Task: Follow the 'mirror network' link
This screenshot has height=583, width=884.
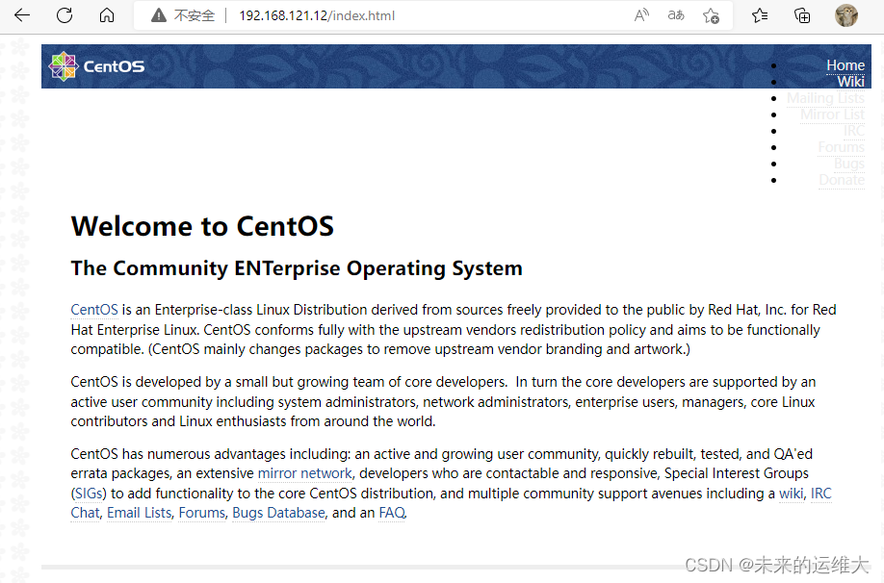Action: pyautogui.click(x=304, y=473)
